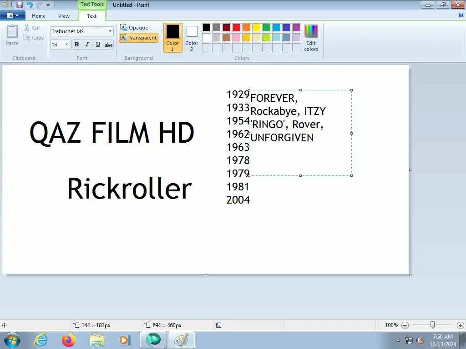Pick the dark red color swatch
Viewport: 466px width, 349px height.
[227, 28]
